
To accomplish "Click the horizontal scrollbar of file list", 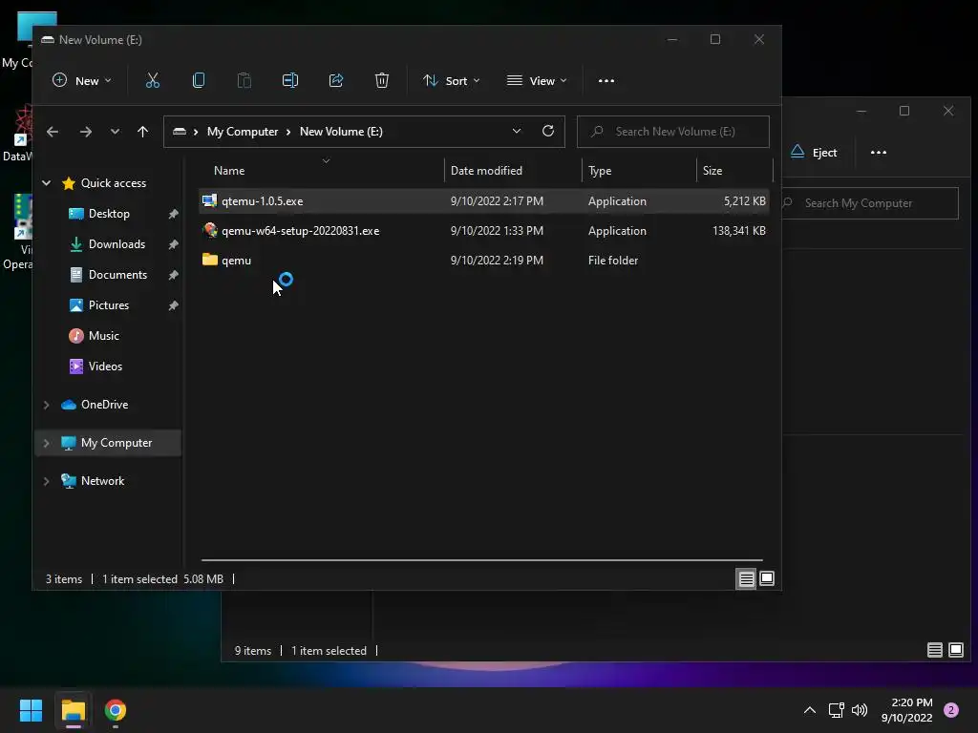I will [x=482, y=559].
